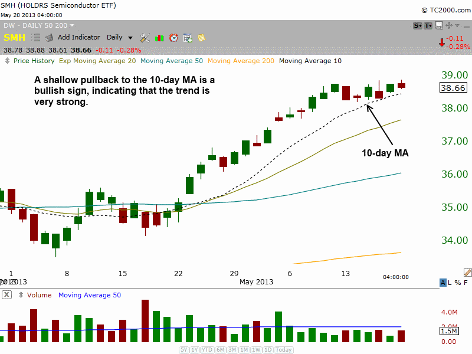Viewport: 472px width, 354px height.
Task: Switch chart range to 1Y
Action: coord(195,350)
